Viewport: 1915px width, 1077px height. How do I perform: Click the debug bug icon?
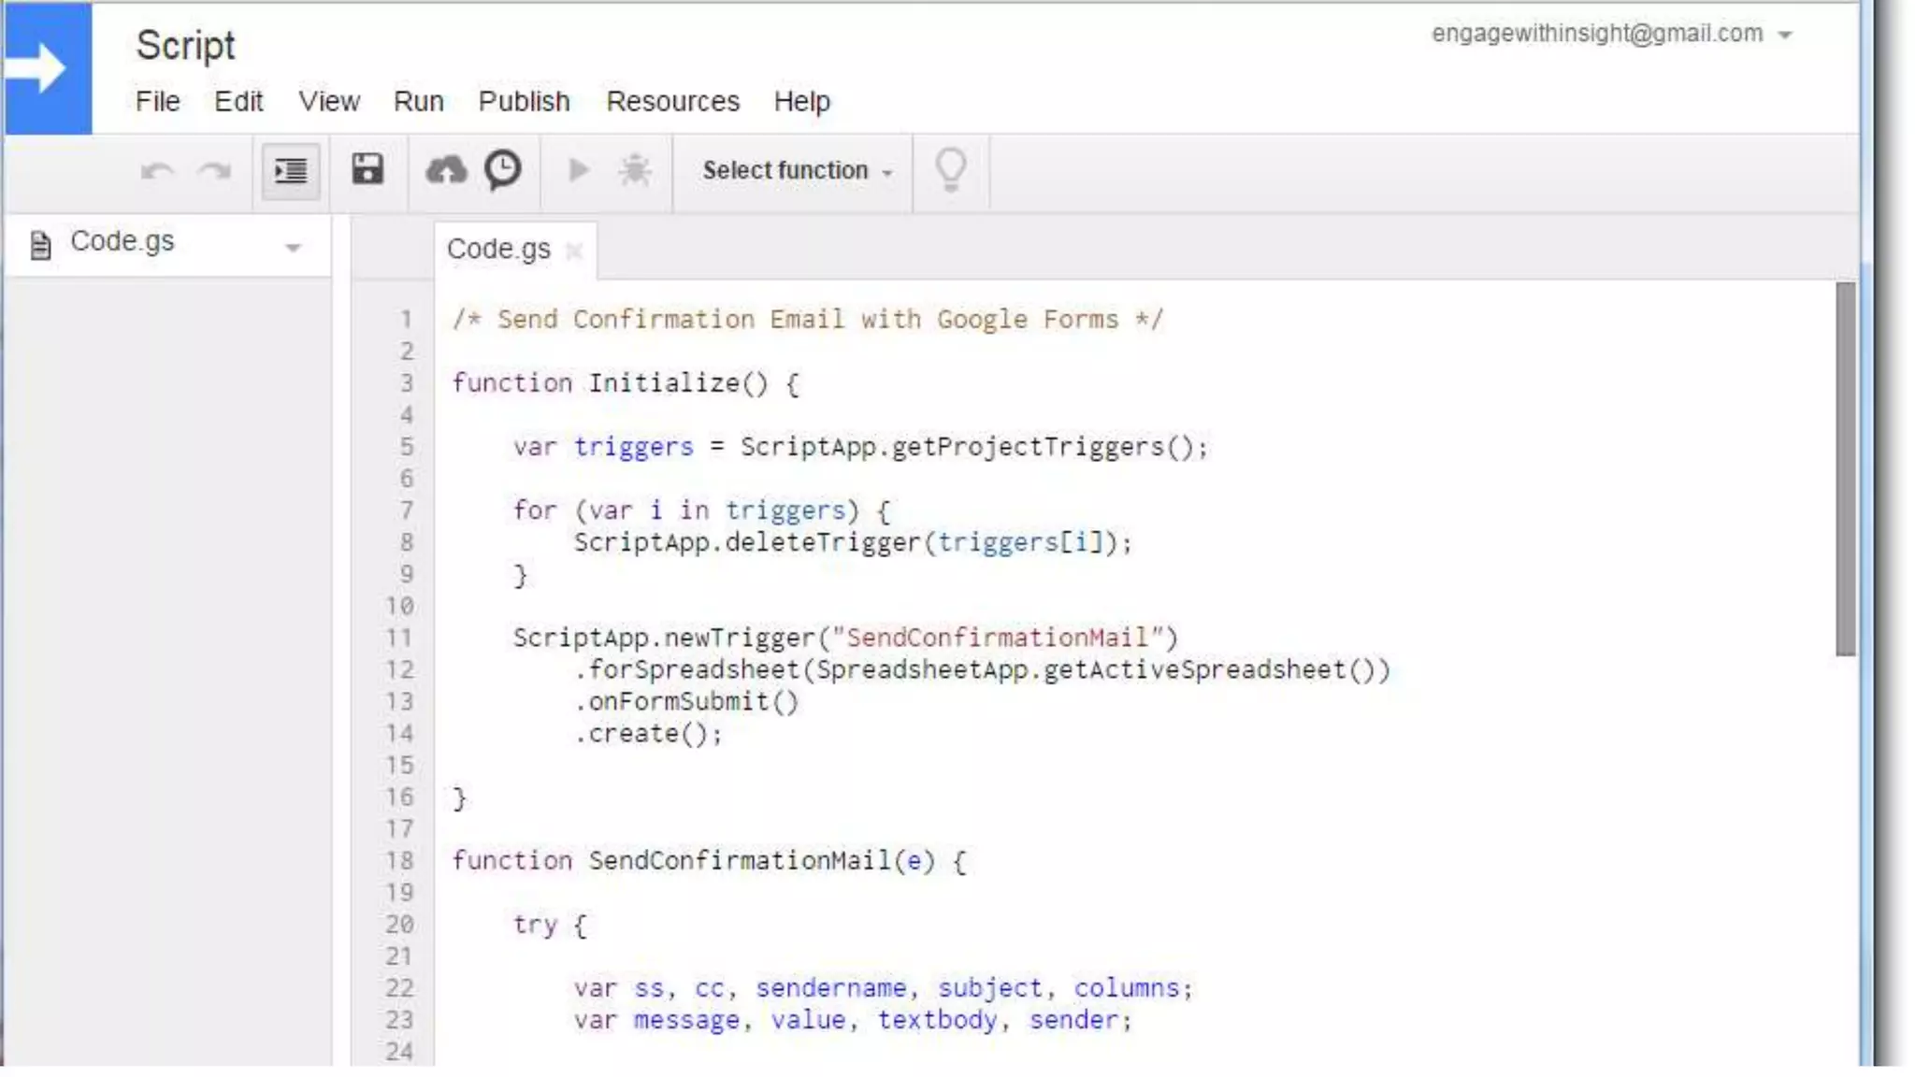(635, 170)
